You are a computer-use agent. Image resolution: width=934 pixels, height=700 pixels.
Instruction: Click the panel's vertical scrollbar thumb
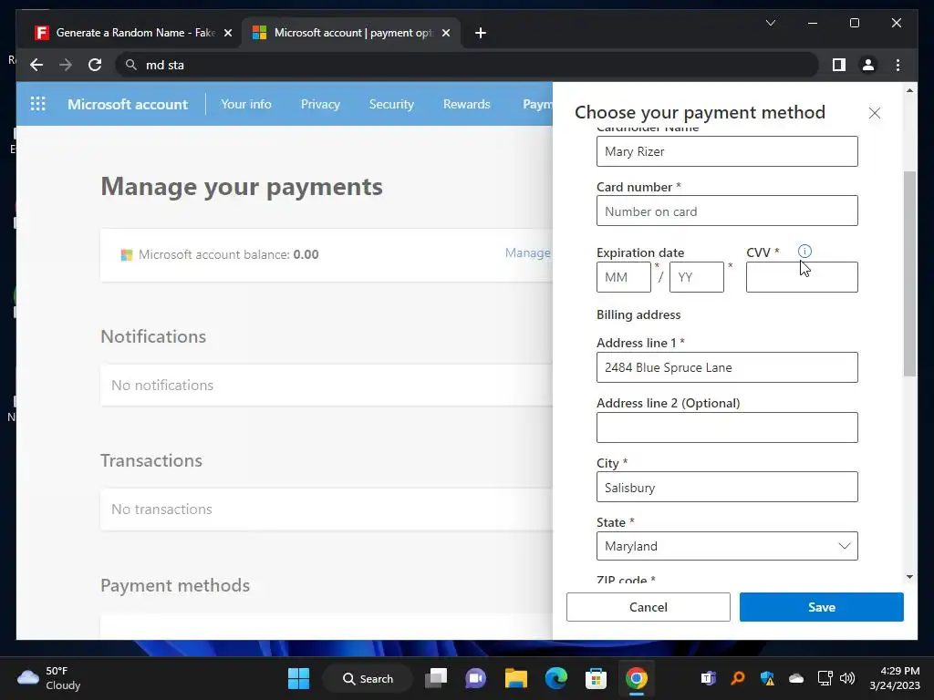tap(909, 273)
